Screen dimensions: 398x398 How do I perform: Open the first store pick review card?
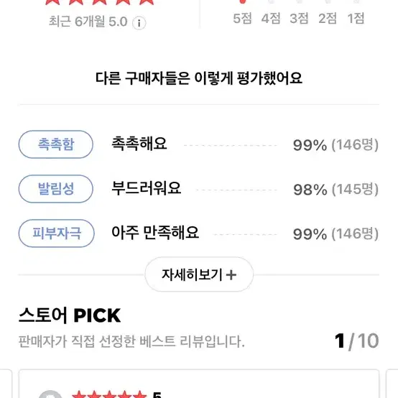coord(199,384)
